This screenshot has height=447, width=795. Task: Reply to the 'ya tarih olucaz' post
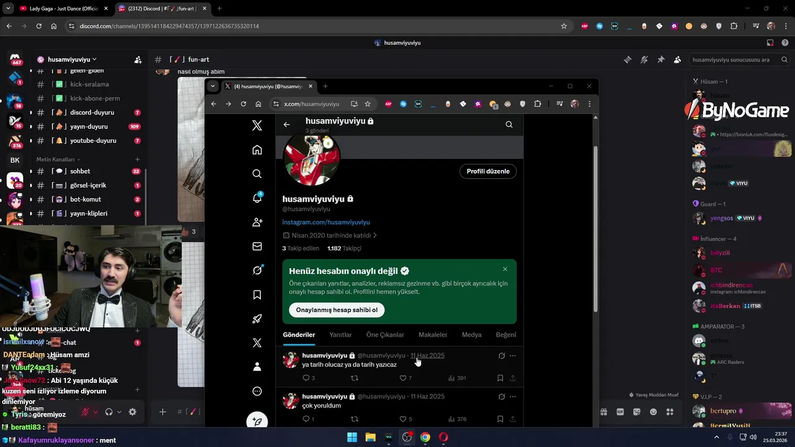[x=306, y=378]
